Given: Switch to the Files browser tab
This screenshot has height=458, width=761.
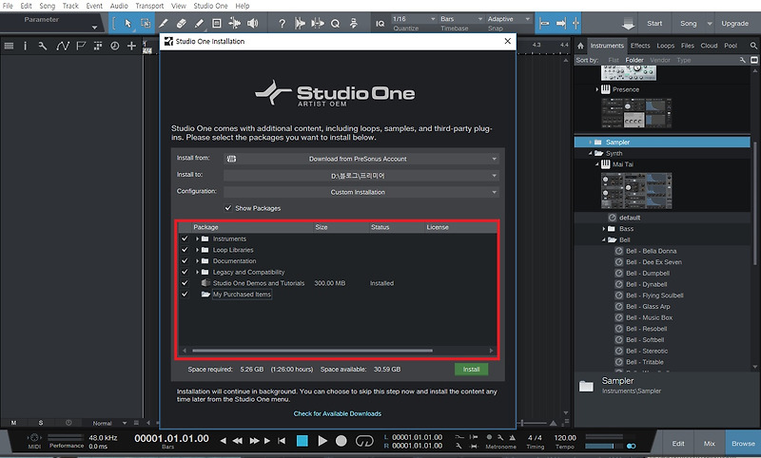Looking at the screenshot, I should pos(687,46).
